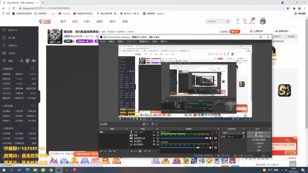This screenshot has height=173, width=308.
Task: Move the selected scene down
Action: point(115,151)
